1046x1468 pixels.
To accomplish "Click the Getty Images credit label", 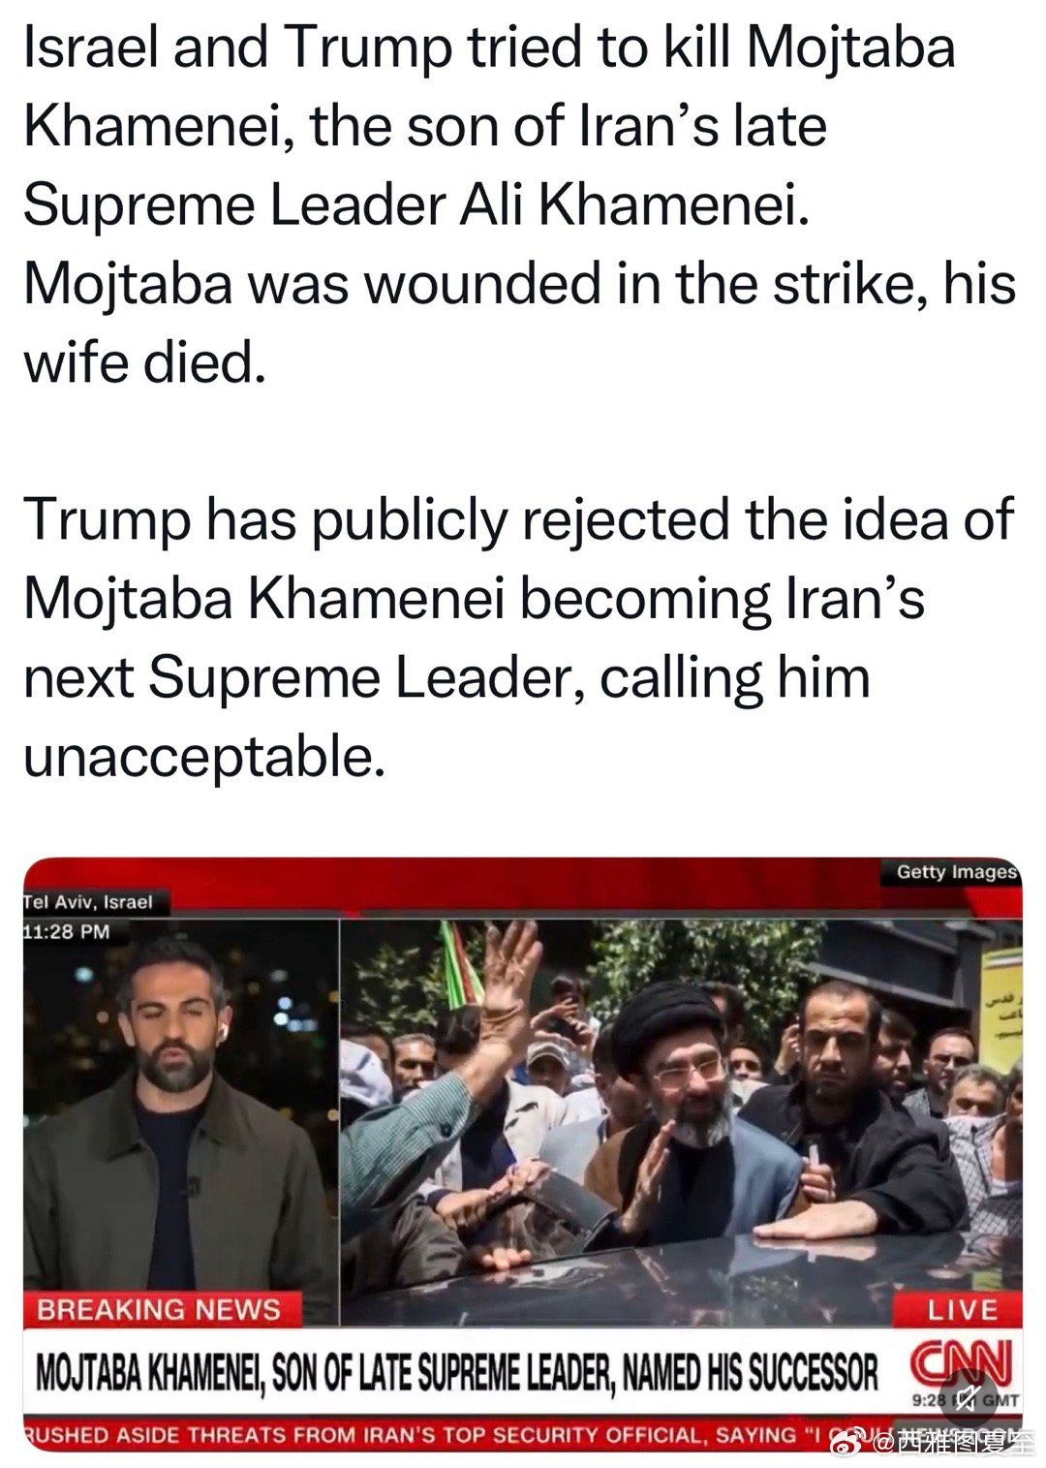I will click(x=956, y=872).
